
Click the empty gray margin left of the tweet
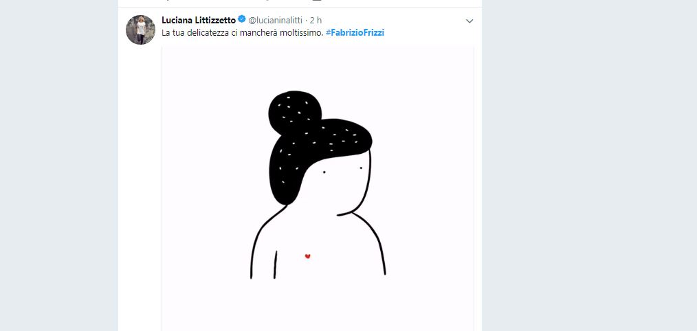pos(58,172)
